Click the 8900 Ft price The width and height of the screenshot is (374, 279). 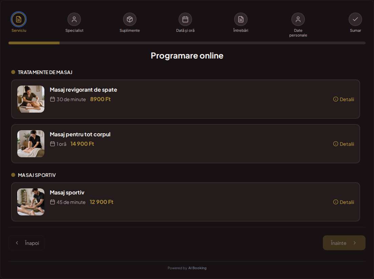pos(100,99)
